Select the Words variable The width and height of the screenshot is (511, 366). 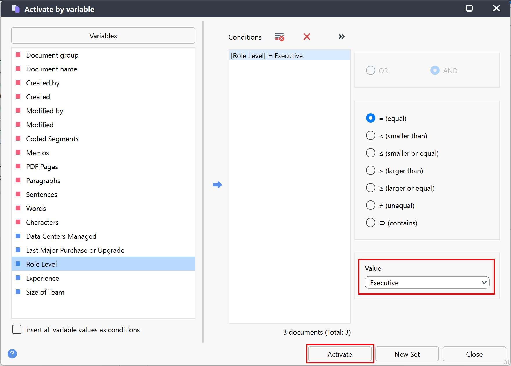click(x=103, y=208)
